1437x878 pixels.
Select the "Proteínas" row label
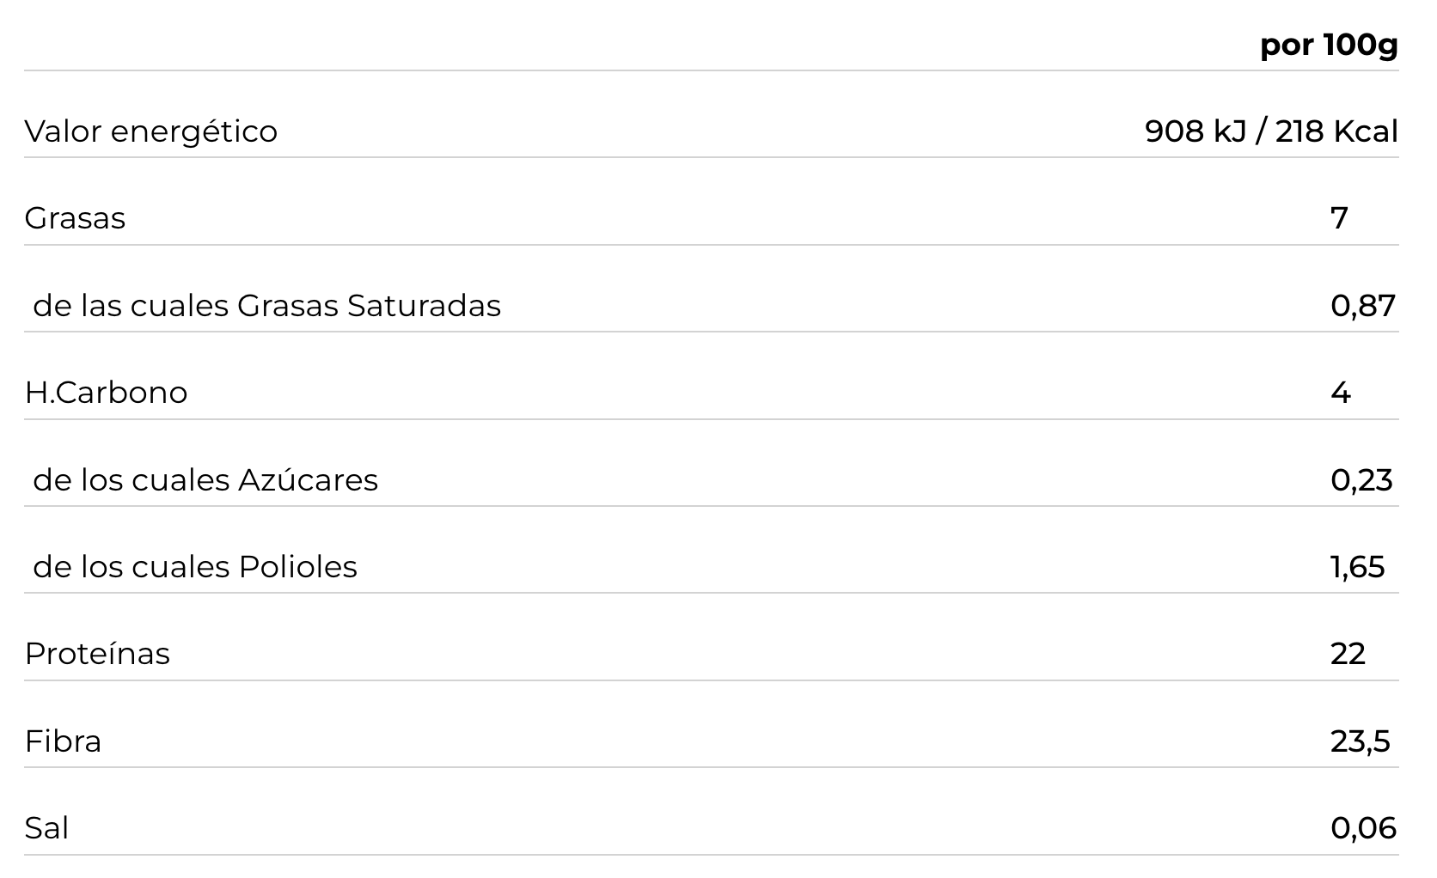pyautogui.click(x=97, y=654)
